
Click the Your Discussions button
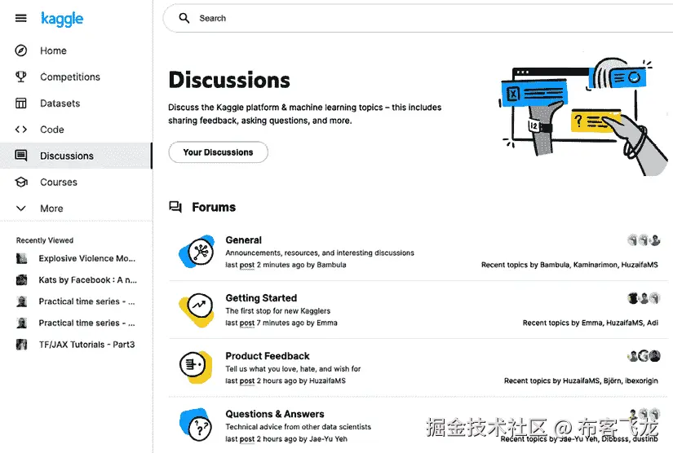[218, 152]
